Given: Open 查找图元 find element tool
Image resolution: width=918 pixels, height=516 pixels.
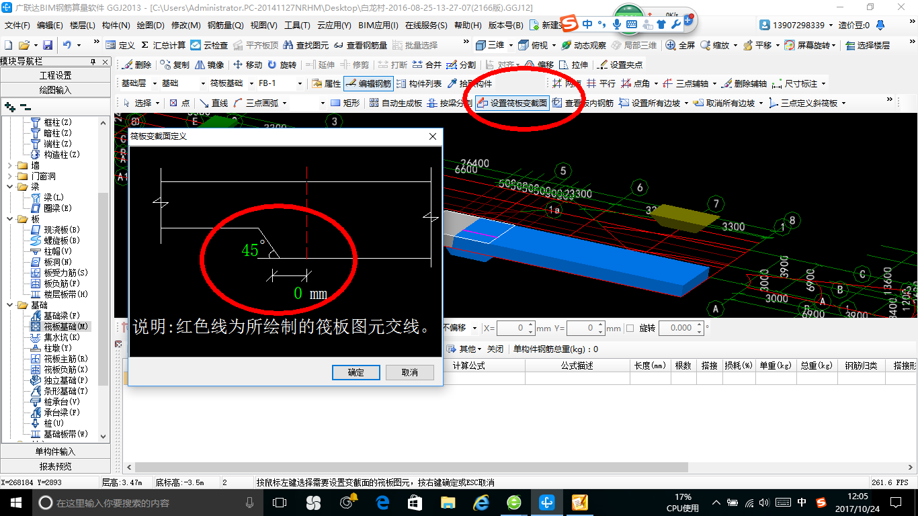Looking at the screenshot, I should click(x=306, y=45).
